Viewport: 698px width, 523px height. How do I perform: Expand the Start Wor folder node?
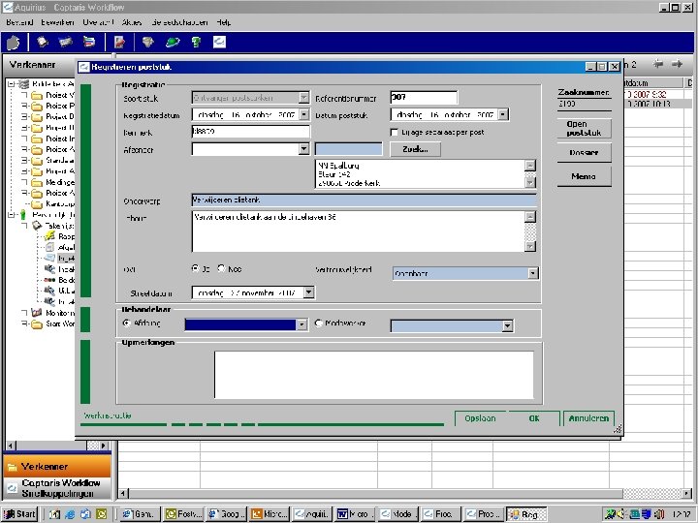tap(24, 323)
